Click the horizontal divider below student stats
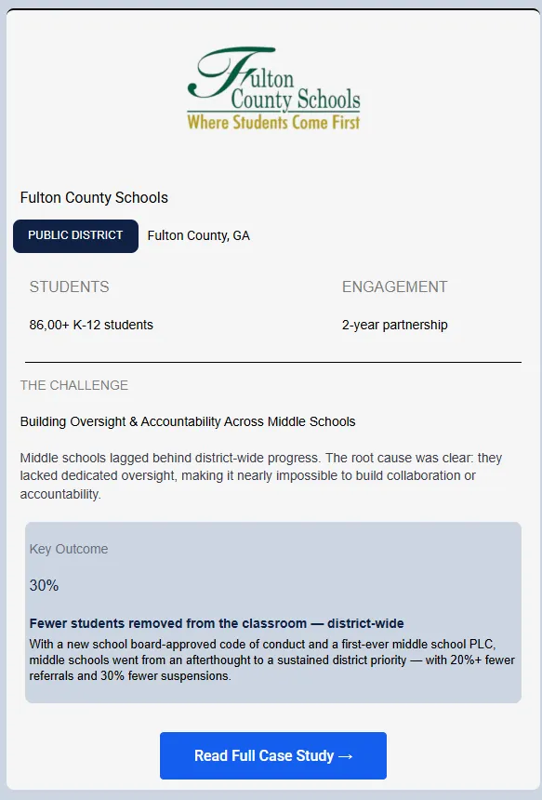This screenshot has width=542, height=800. click(273, 362)
